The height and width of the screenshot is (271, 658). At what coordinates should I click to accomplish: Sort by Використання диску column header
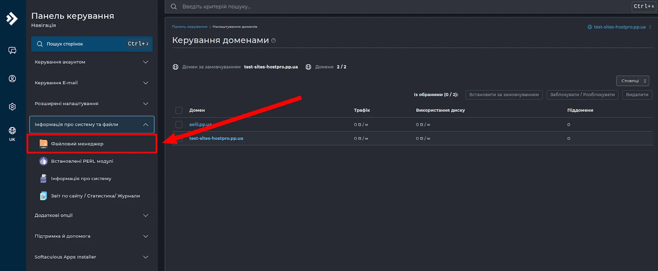point(440,110)
